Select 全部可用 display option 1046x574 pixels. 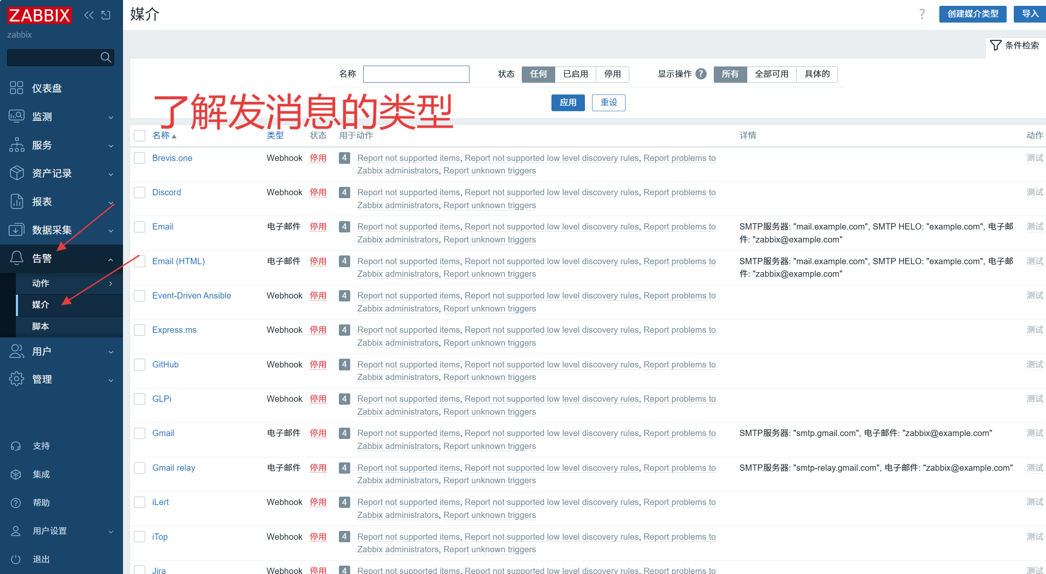point(772,74)
